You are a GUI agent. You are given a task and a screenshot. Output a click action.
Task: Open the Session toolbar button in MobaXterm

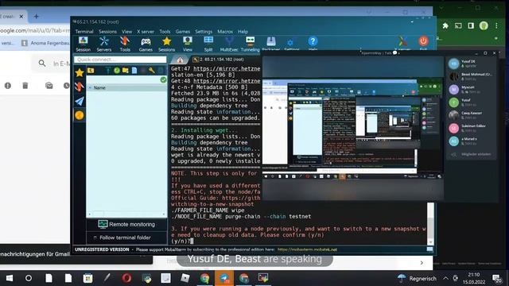[83, 44]
